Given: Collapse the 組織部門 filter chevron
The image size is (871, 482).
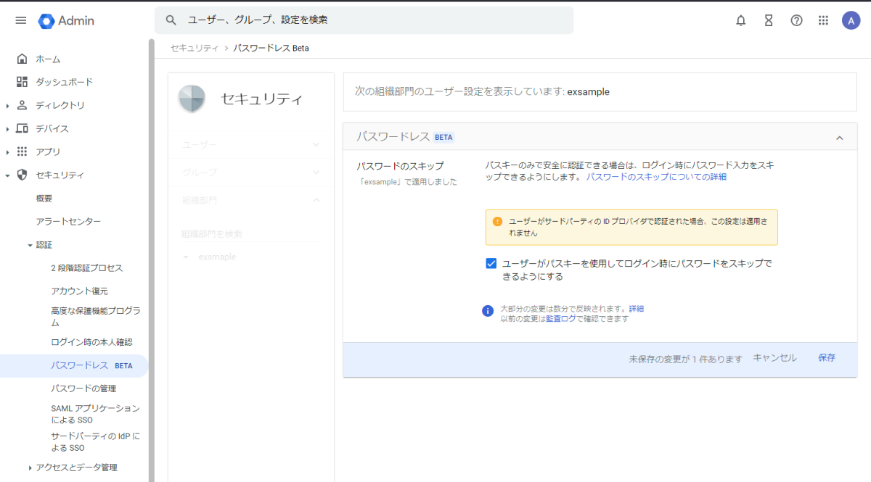Looking at the screenshot, I should coord(316,200).
